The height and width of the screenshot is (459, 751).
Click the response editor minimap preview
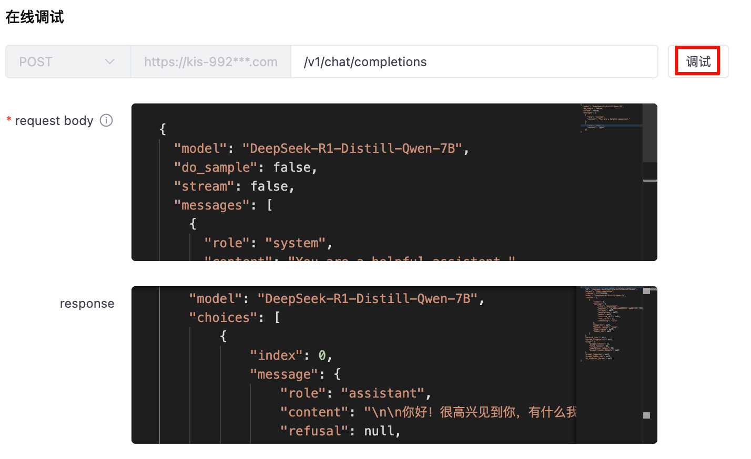[609, 324]
